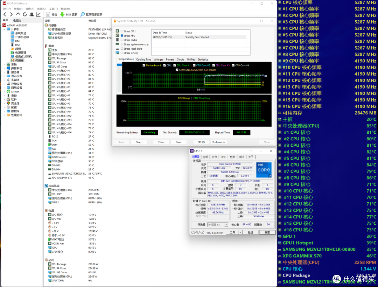Expand the 服务器 tree node

[x=4, y=72]
